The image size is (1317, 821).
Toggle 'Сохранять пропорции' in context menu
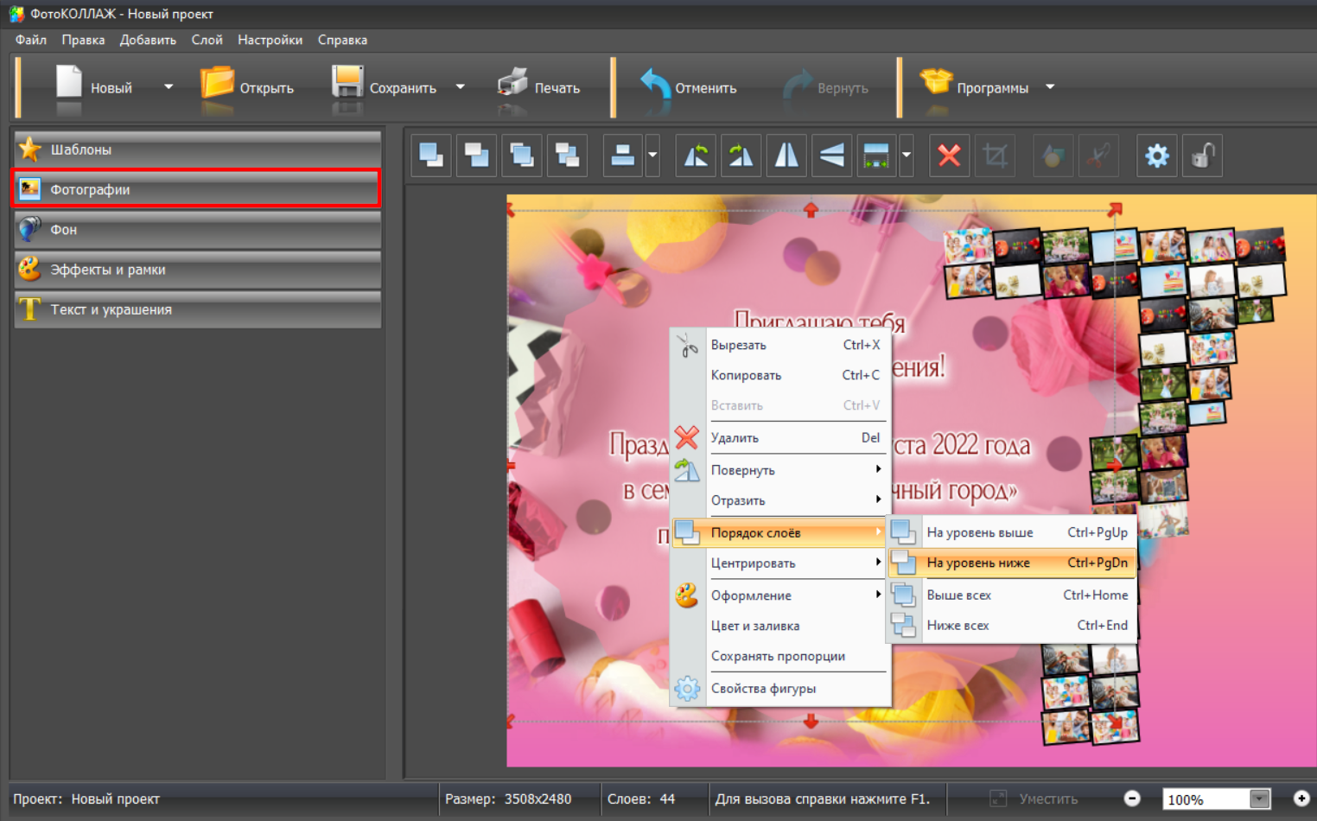[x=778, y=656]
